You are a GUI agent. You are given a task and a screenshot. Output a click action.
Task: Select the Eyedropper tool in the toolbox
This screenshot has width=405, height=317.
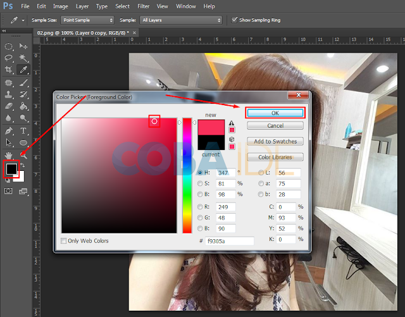point(23,69)
